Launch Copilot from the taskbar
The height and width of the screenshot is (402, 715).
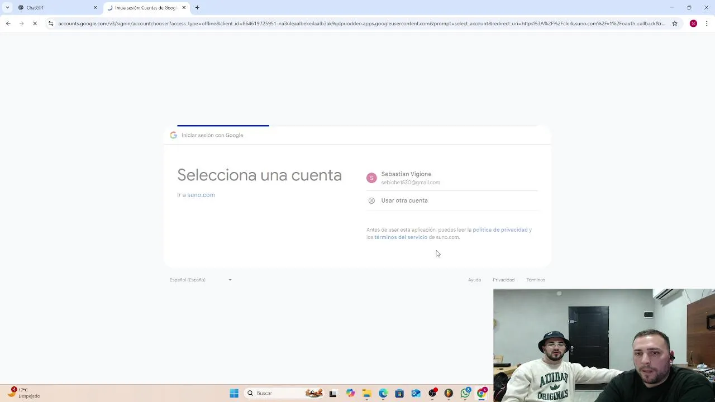(x=350, y=393)
